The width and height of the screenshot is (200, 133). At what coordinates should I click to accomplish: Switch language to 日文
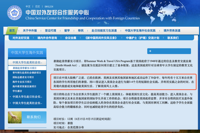[x=37, y=7]
